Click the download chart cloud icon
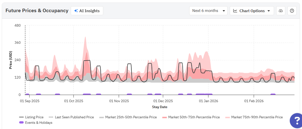 [x=281, y=11]
